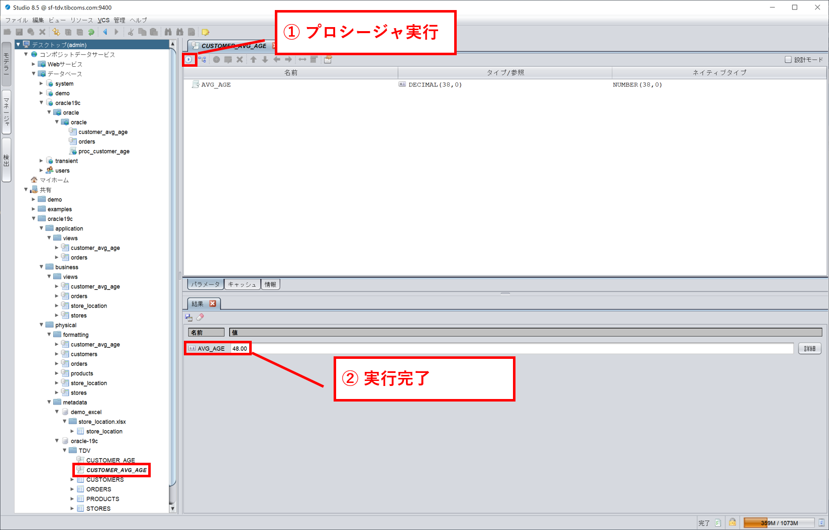Image resolution: width=829 pixels, height=530 pixels.
Task: Collapse the コンポジットデータサービス node
Action: 26,54
